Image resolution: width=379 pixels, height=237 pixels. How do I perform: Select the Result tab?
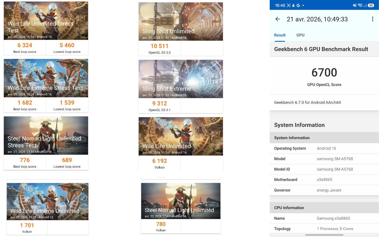click(x=280, y=35)
